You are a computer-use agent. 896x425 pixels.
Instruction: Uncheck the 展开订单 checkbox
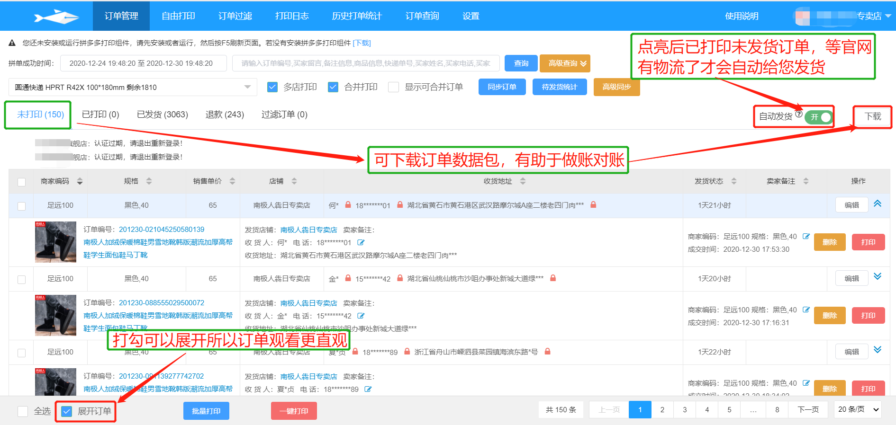[67, 411]
